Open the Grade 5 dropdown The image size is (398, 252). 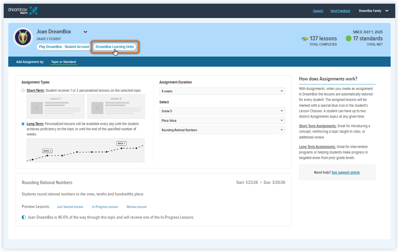(222, 111)
